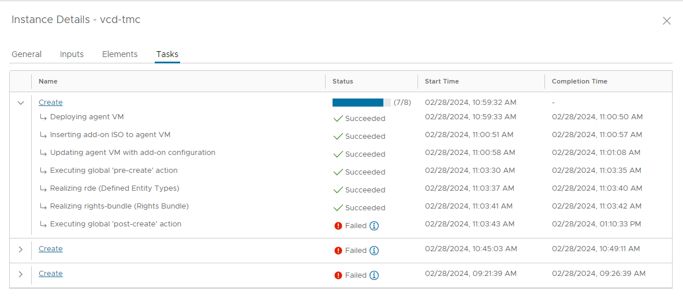This screenshot has height=299, width=683.
Task: Open info icon for 09:21:39 AM failed Create
Action: (x=374, y=275)
